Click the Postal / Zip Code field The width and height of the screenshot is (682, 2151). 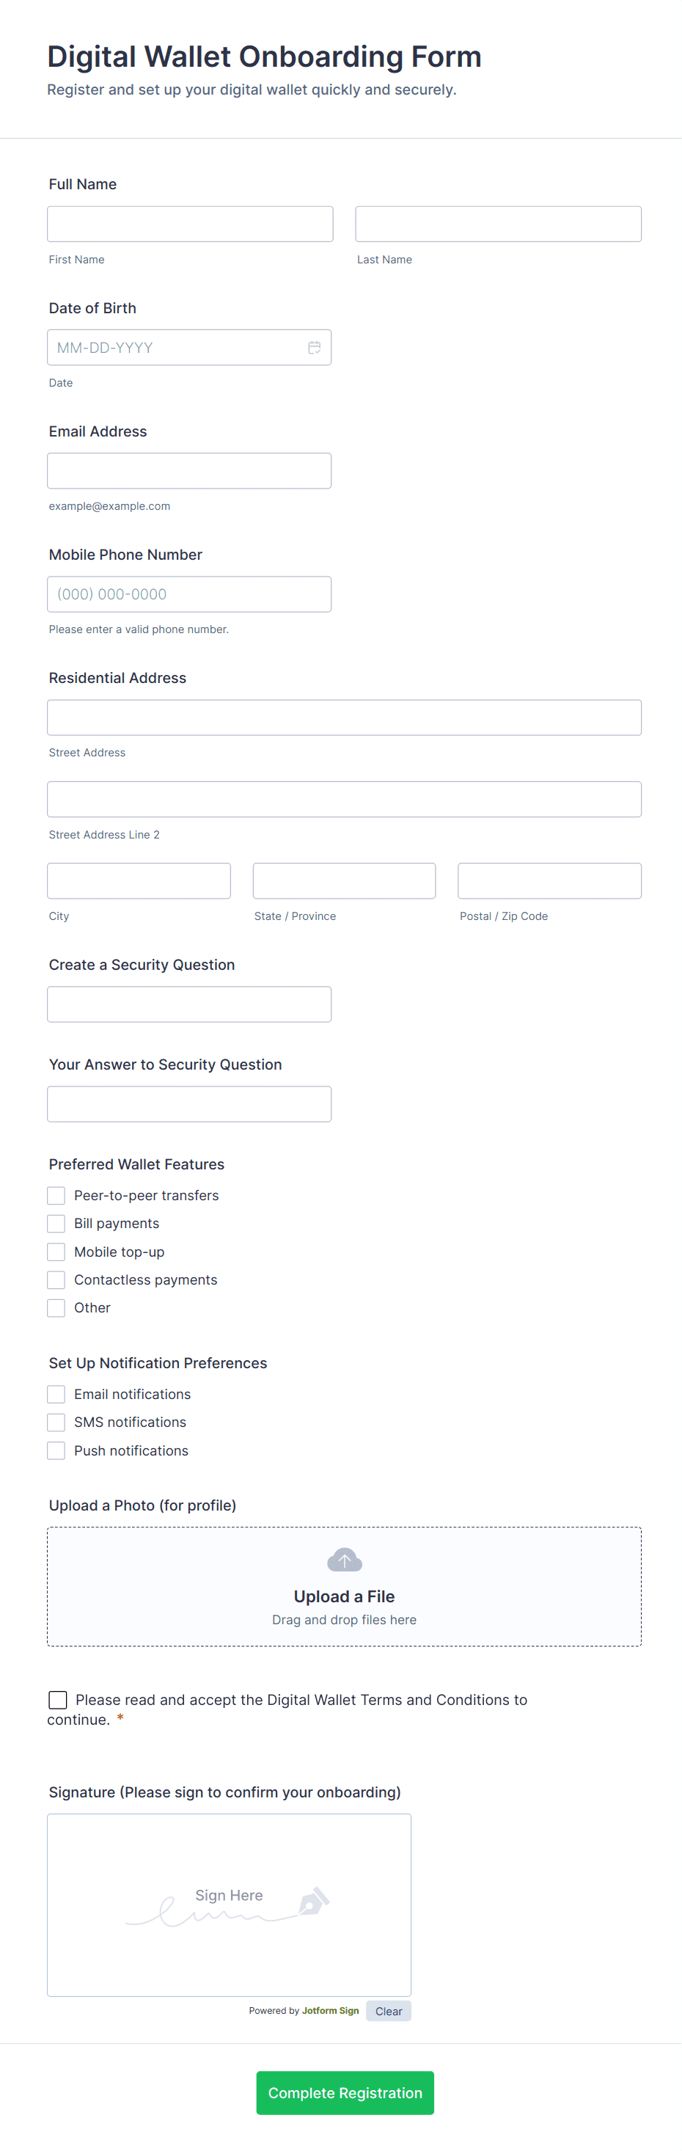point(549,880)
